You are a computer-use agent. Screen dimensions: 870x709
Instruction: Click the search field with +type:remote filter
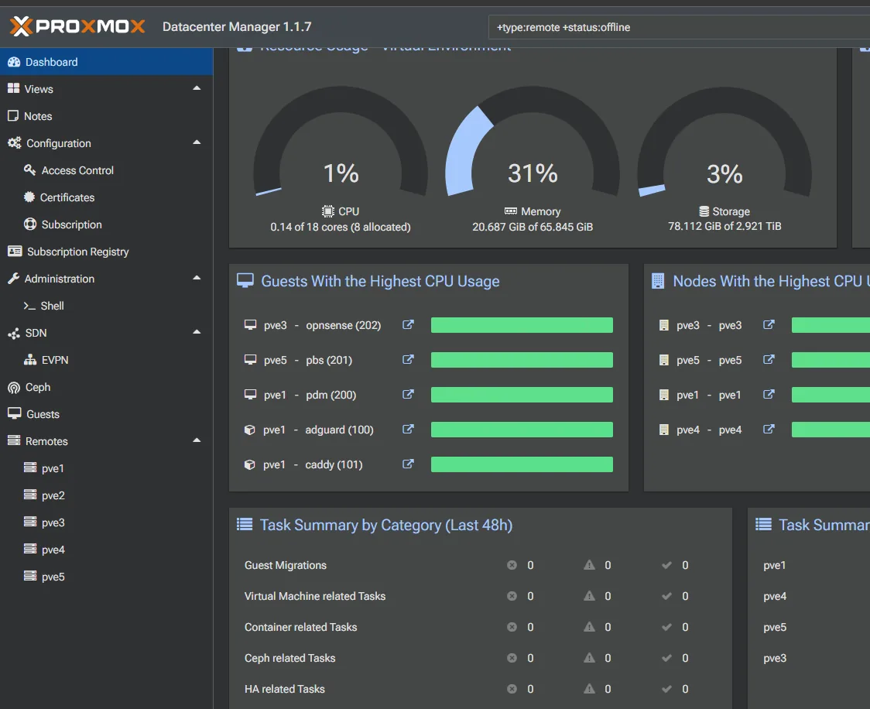pos(679,27)
